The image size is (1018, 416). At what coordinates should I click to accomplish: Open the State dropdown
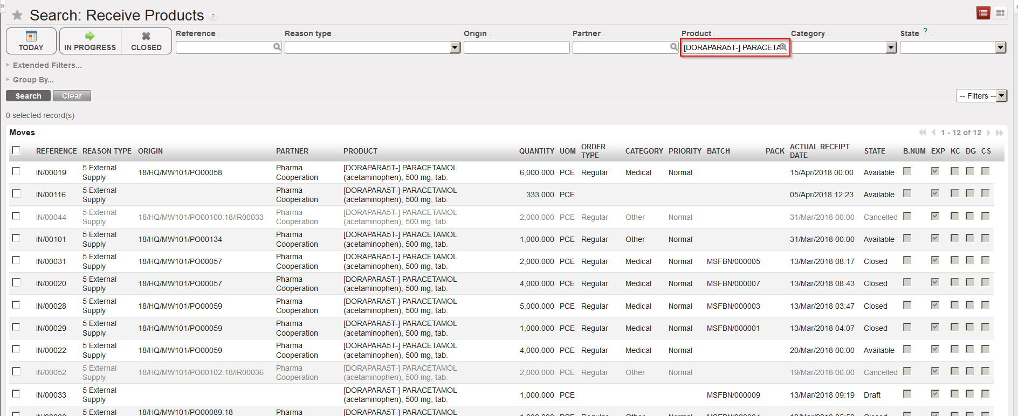[x=1000, y=48]
